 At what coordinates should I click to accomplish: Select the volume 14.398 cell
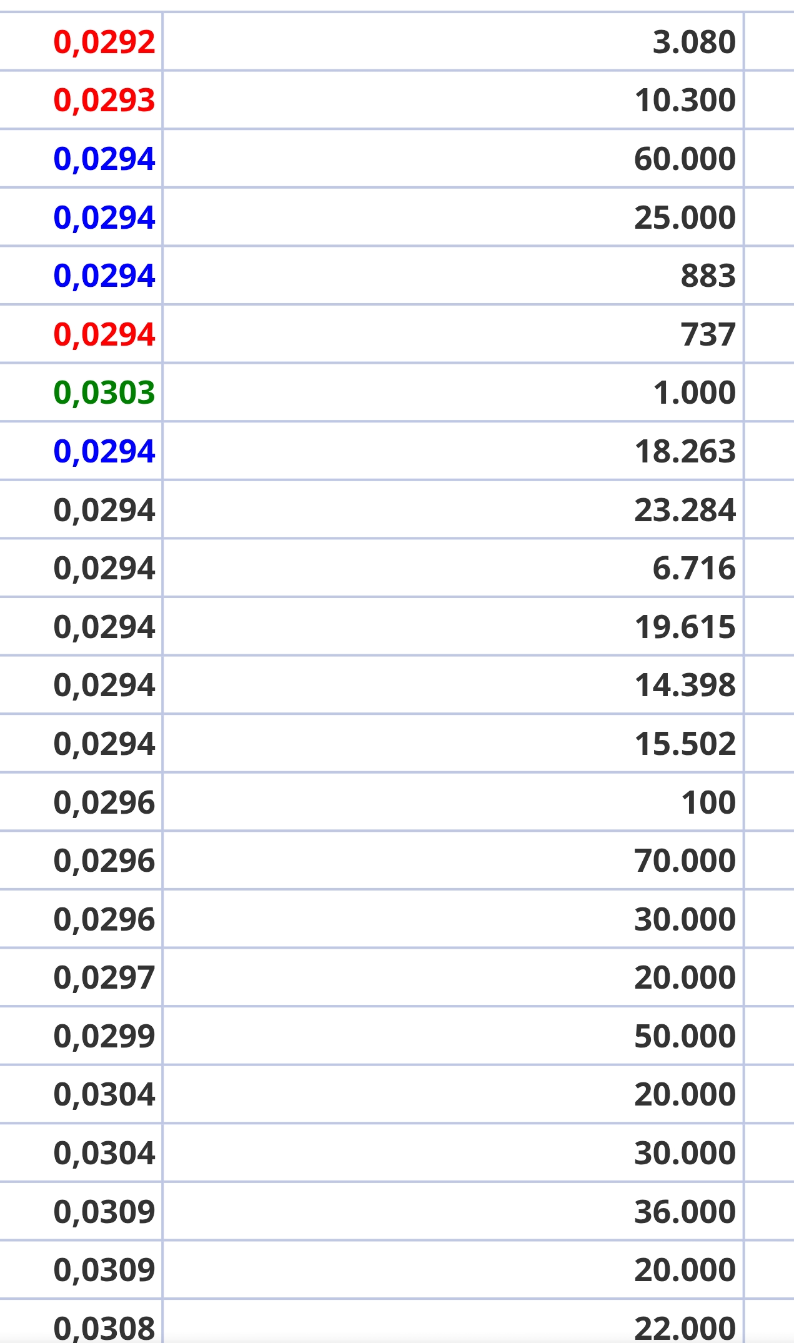tap(453, 685)
